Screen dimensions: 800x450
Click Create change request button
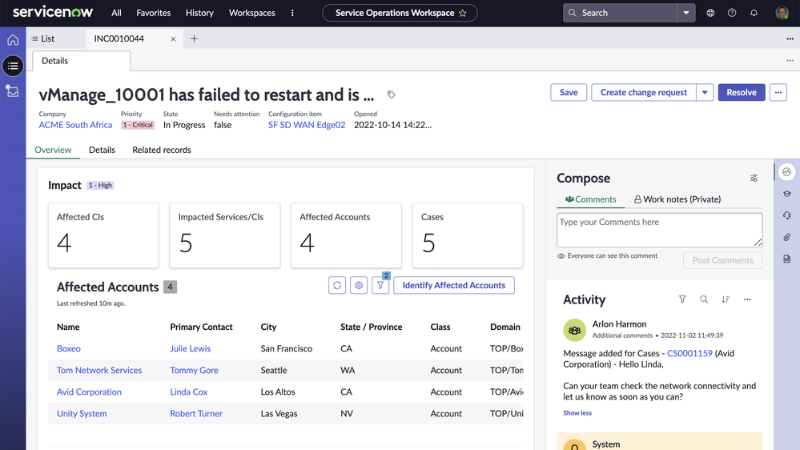click(643, 92)
